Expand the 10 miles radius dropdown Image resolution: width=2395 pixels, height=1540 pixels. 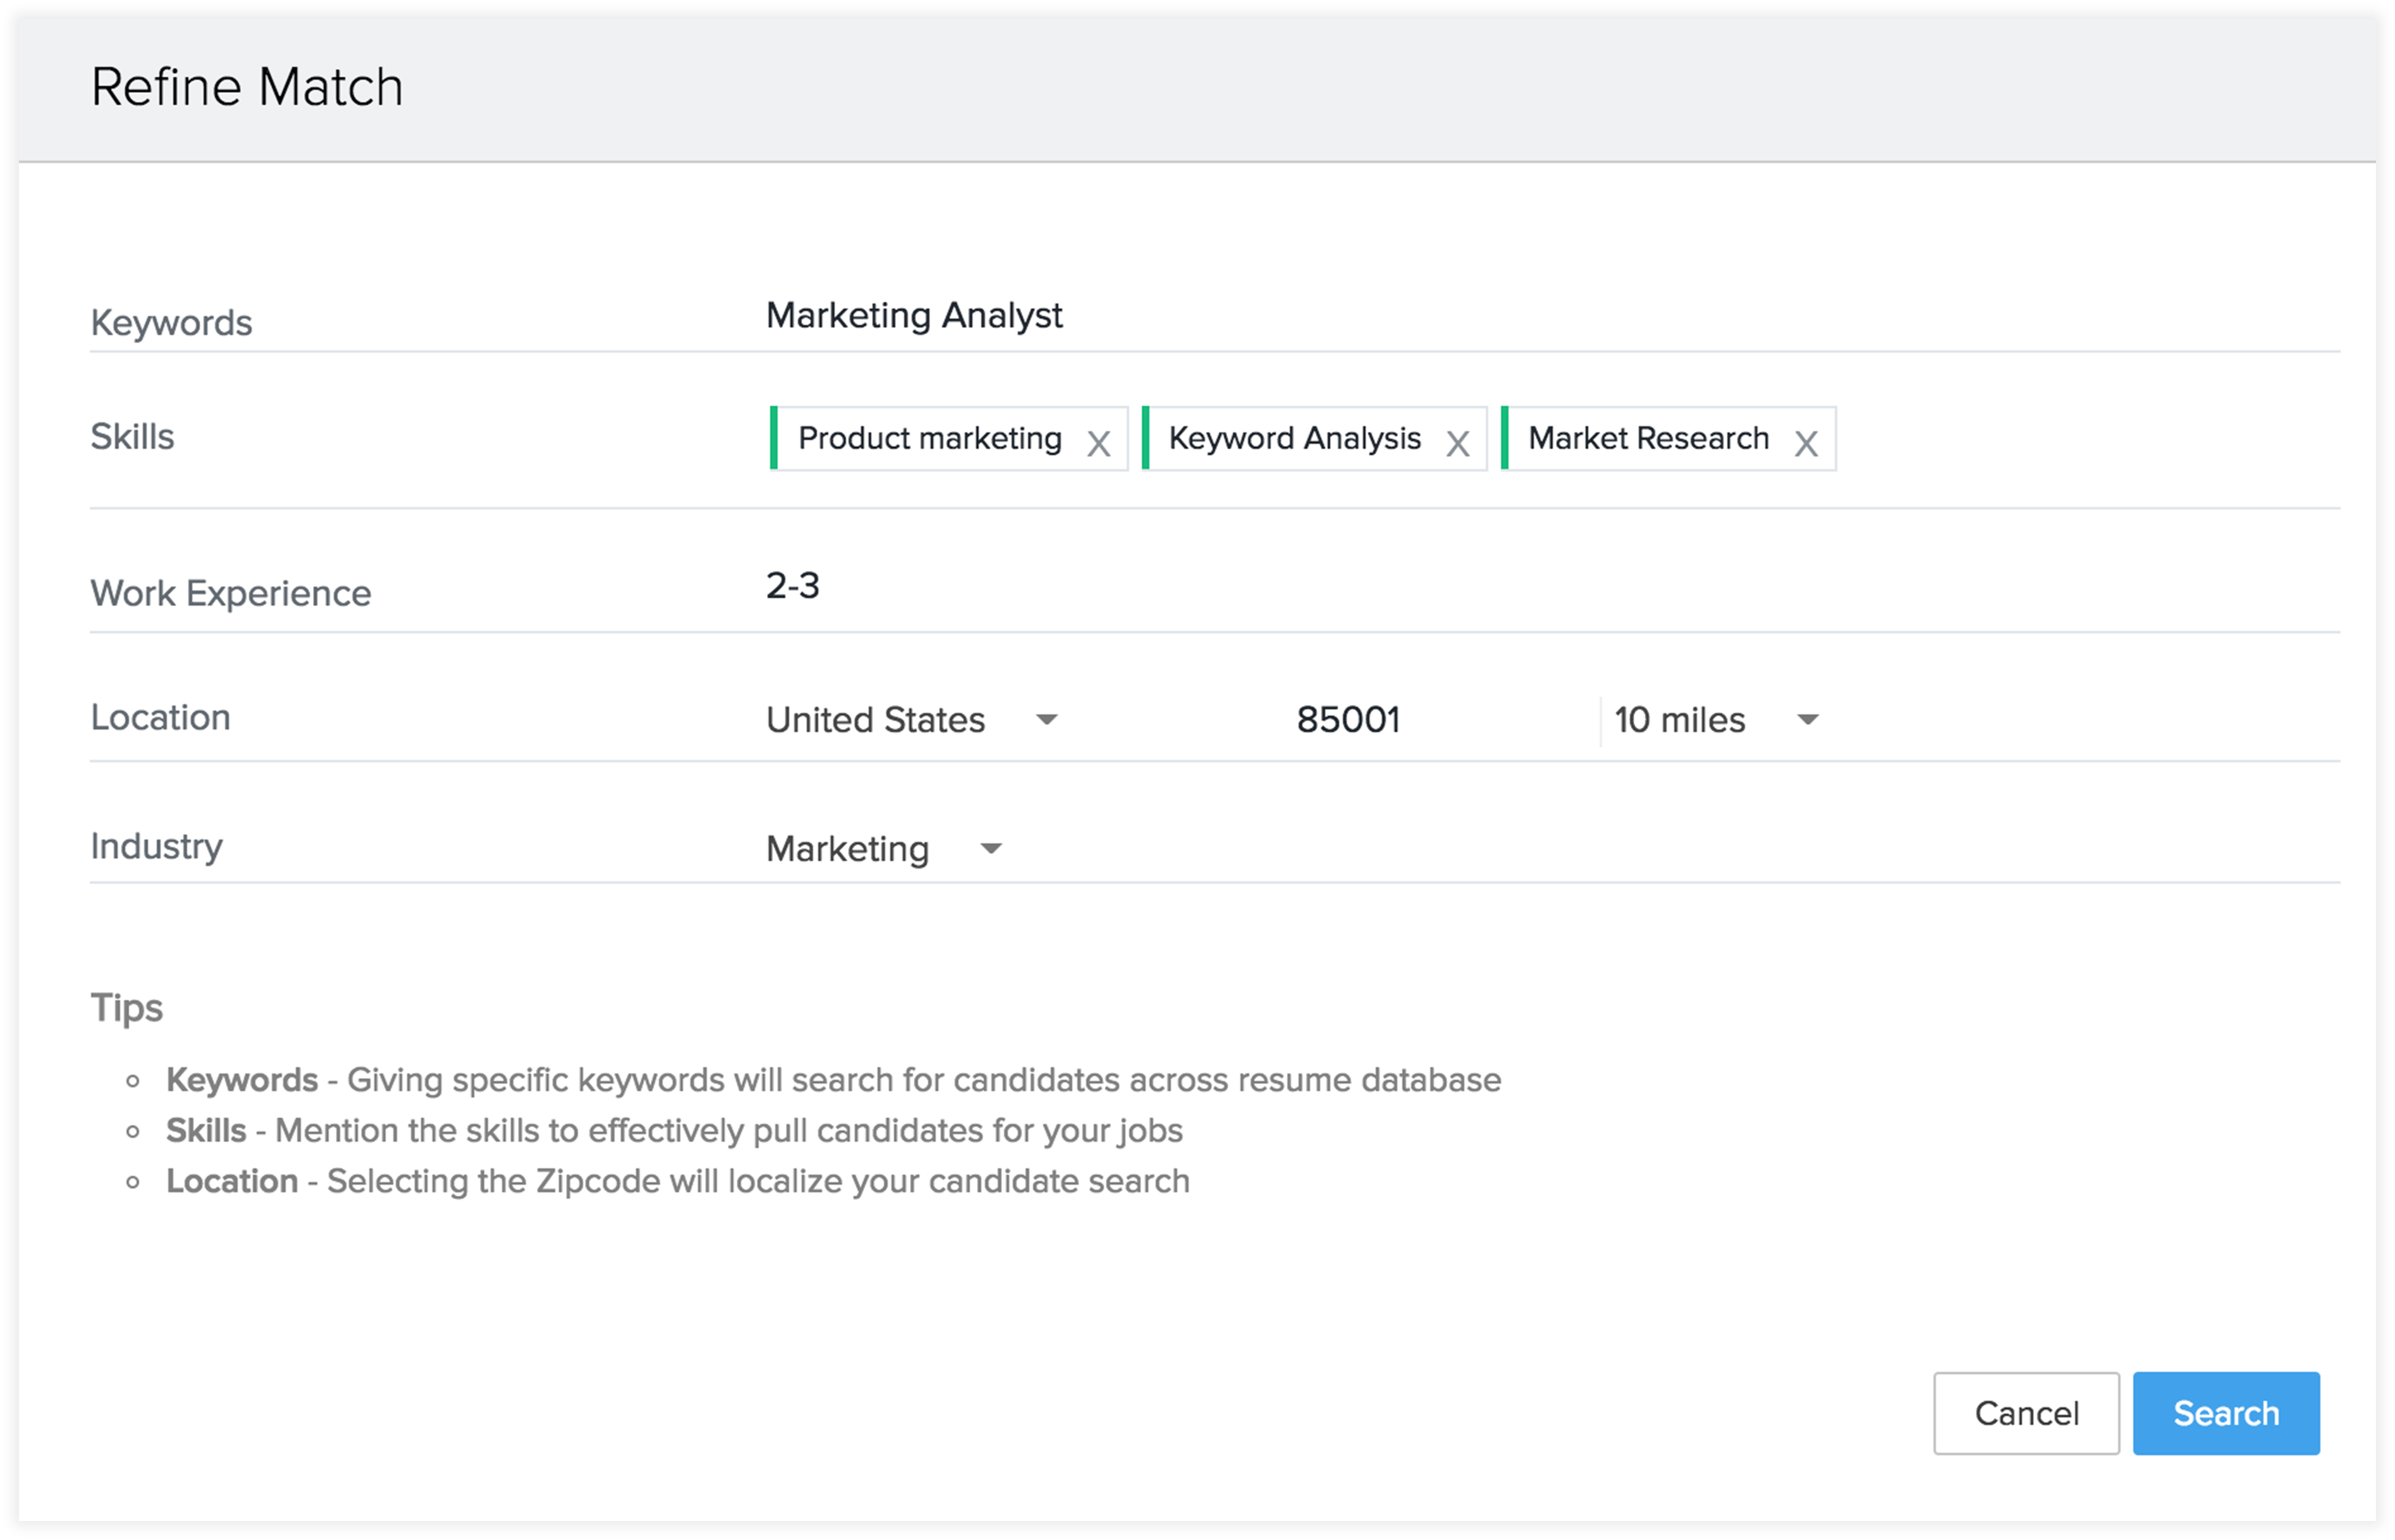pyautogui.click(x=1807, y=719)
